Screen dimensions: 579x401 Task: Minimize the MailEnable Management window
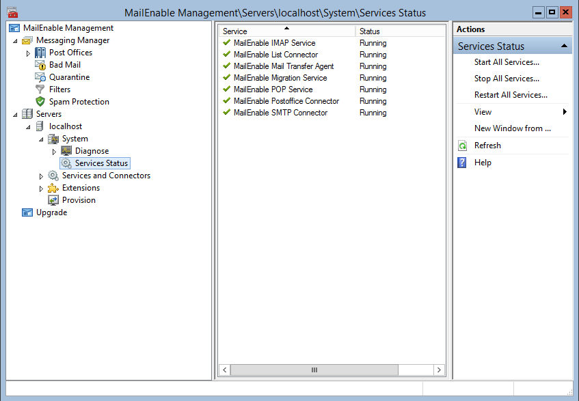click(539, 12)
